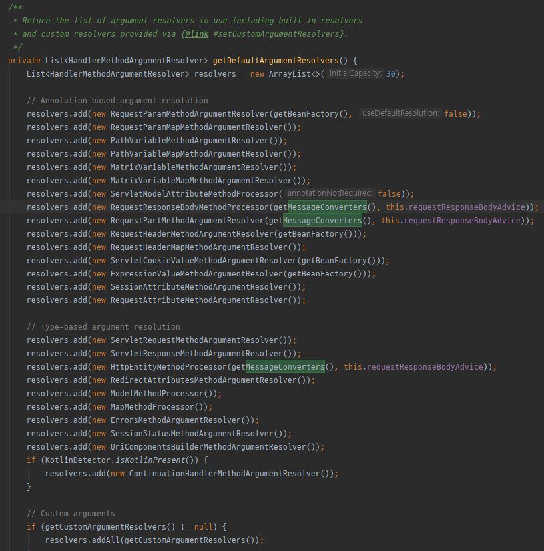Click the initialCapacity inlay hint
This screenshot has height=551, width=544.
355,74
